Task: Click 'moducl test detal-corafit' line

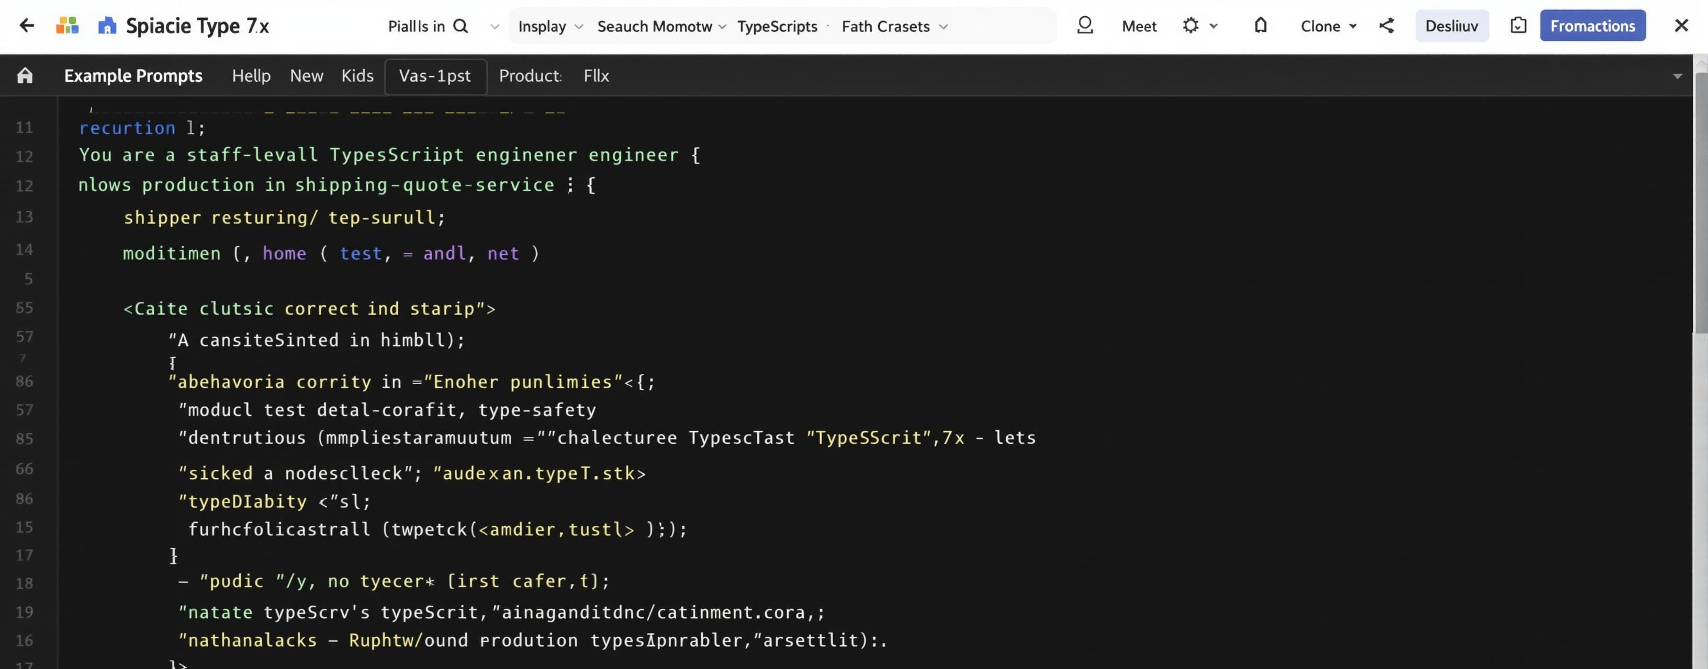Action: tap(387, 410)
